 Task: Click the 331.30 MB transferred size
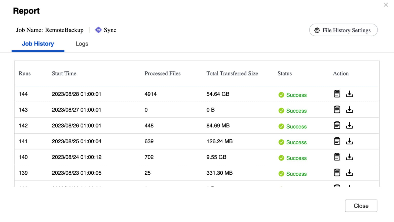click(x=220, y=173)
